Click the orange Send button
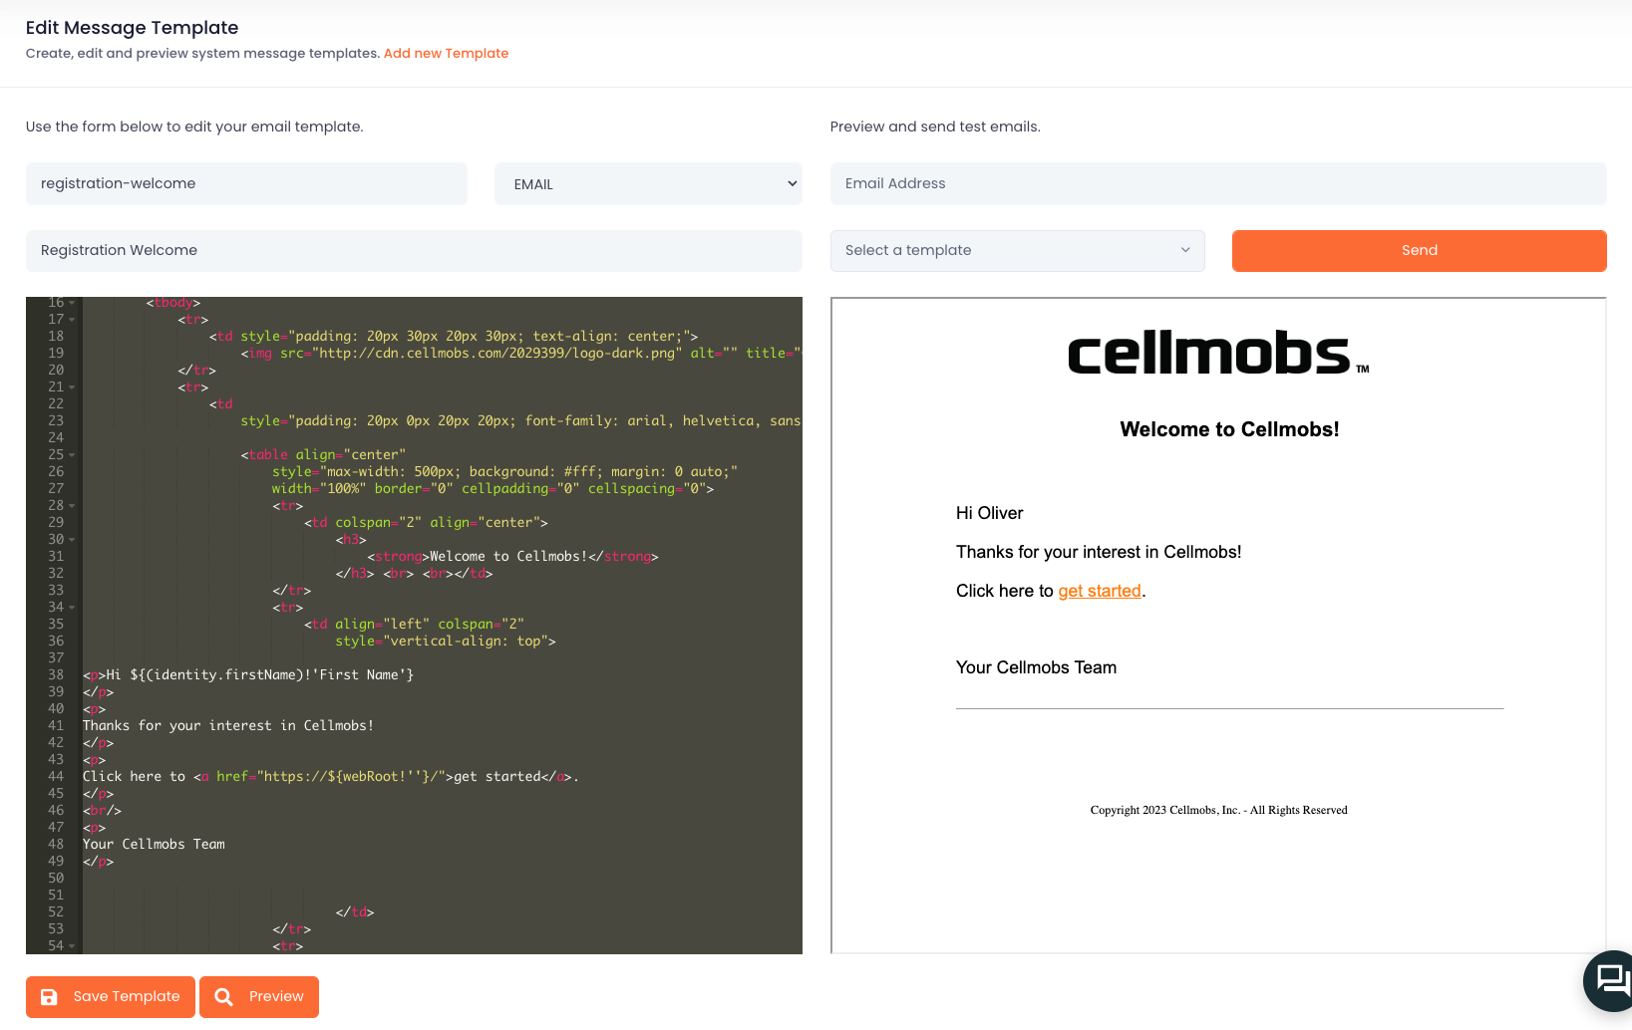The image size is (1632, 1030). click(x=1419, y=251)
